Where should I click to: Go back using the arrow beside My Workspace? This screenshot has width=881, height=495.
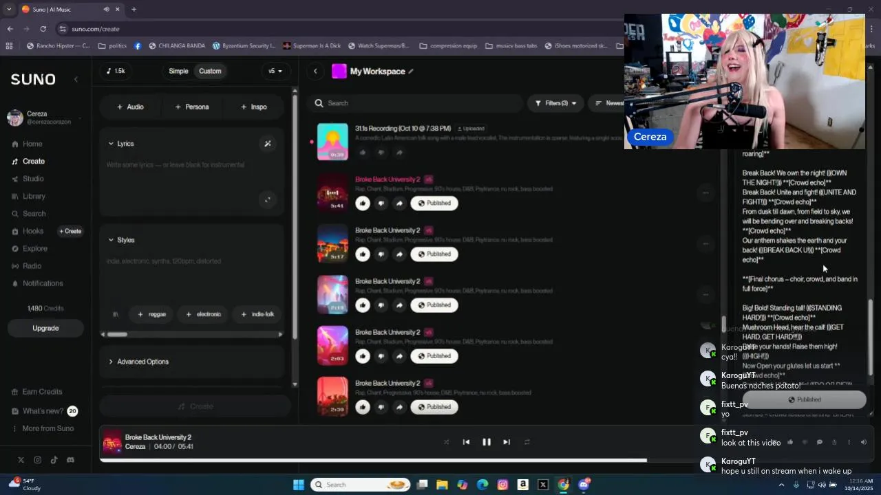click(x=315, y=71)
